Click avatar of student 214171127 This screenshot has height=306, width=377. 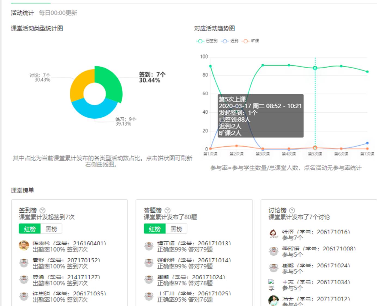(x=24, y=280)
